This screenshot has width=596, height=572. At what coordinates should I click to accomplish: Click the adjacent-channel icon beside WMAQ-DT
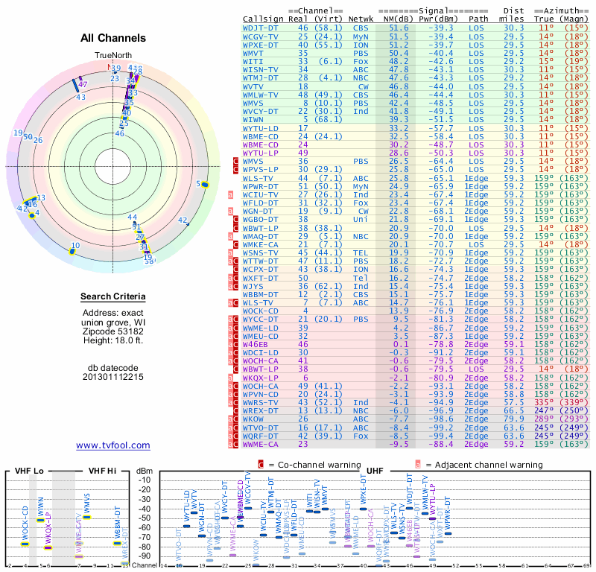pos(230,236)
